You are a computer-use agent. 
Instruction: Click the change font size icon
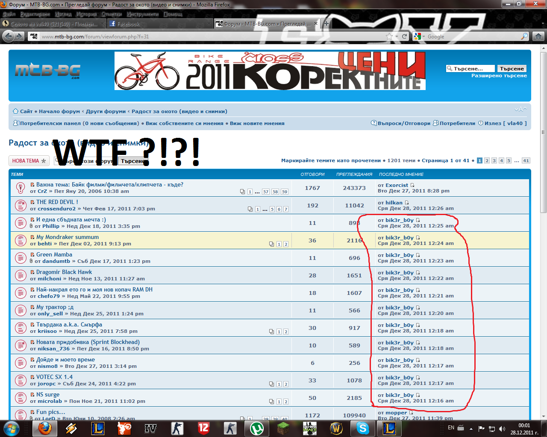tap(520, 110)
